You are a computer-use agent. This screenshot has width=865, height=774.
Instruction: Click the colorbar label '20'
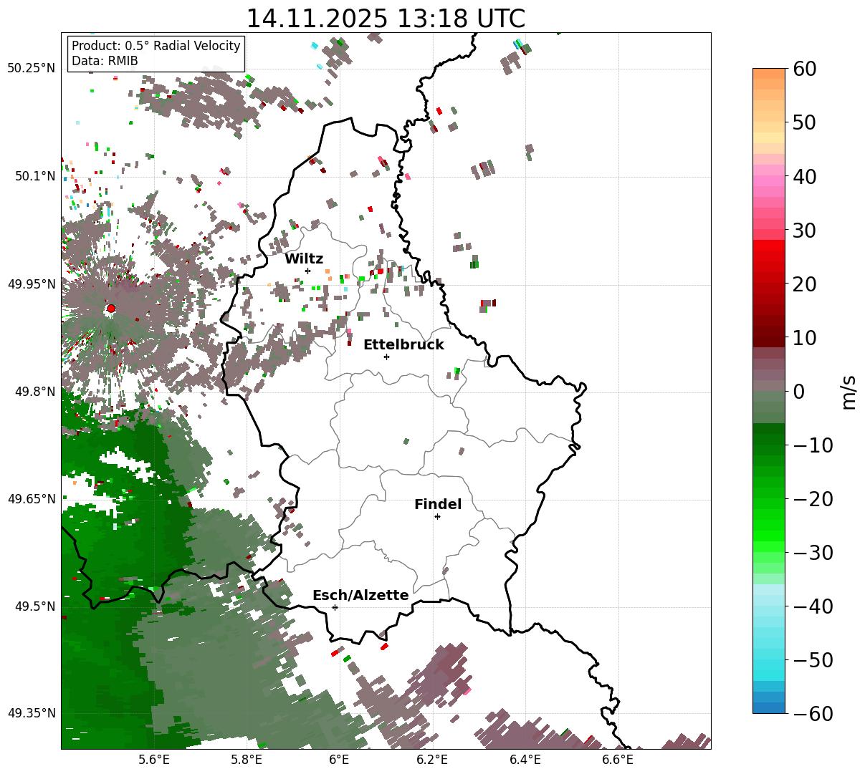(x=803, y=284)
